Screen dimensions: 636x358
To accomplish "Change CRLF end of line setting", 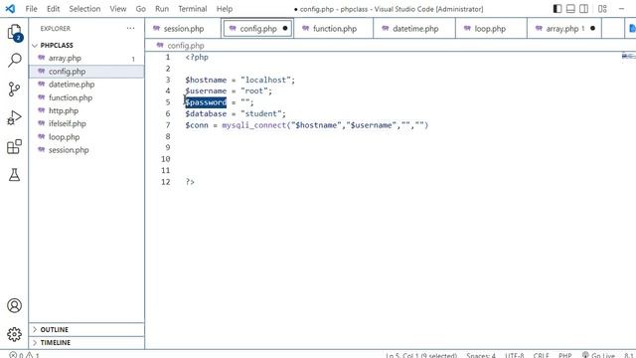I will click(x=541, y=355).
